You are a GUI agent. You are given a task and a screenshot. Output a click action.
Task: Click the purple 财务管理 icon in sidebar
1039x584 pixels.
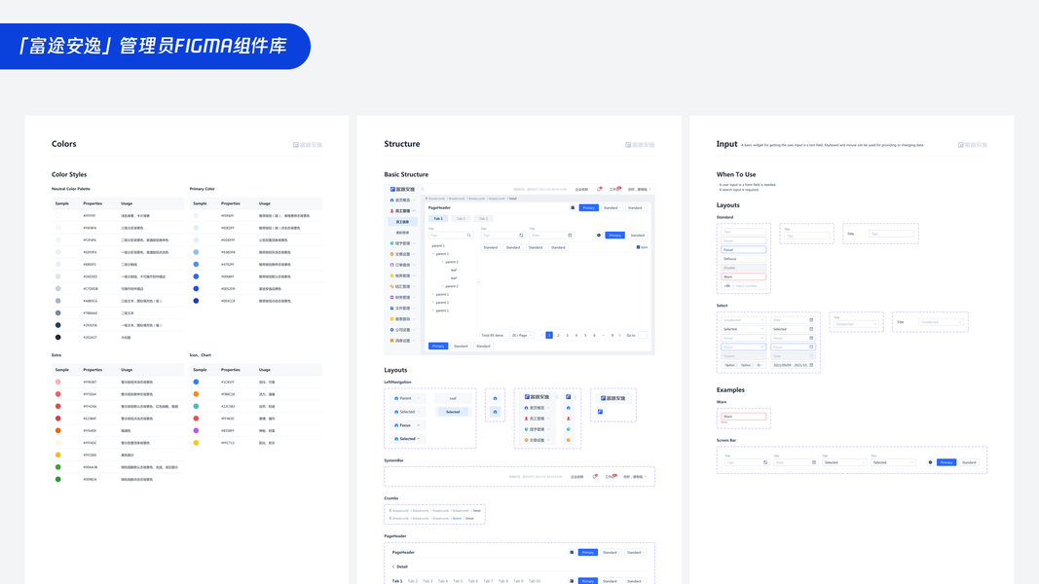[391, 297]
